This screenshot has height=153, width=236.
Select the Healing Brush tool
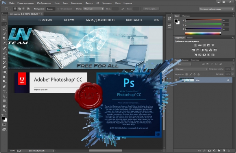point(4,48)
